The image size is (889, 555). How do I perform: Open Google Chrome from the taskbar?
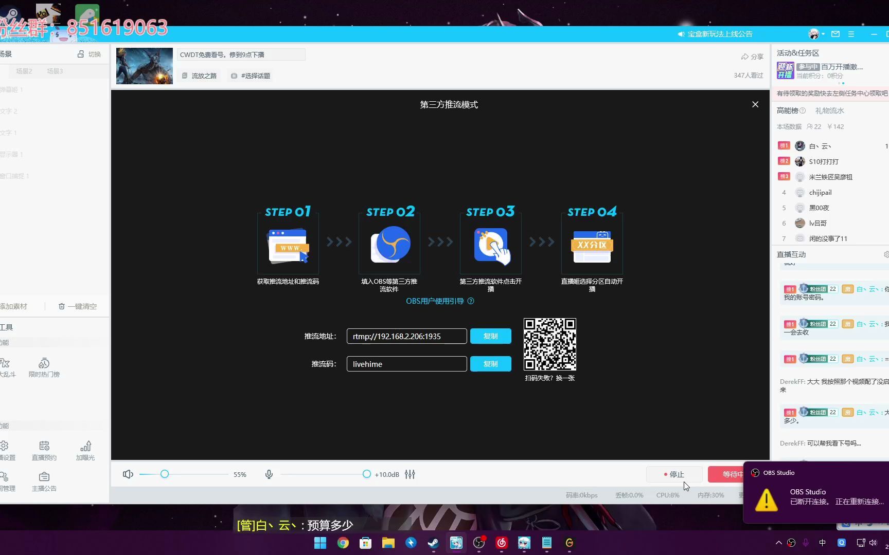(x=343, y=543)
